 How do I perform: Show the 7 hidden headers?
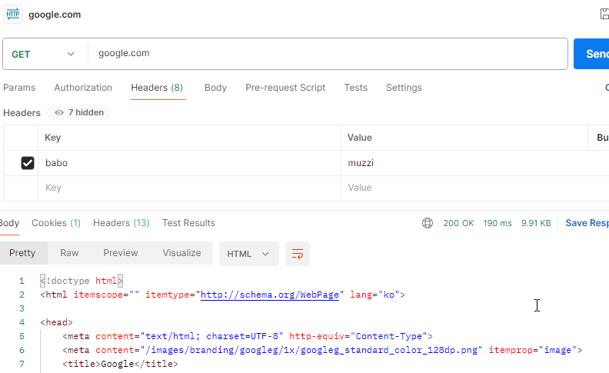[79, 113]
